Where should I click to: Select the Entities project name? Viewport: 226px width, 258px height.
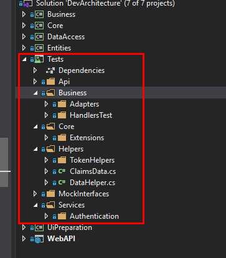[x=59, y=48]
